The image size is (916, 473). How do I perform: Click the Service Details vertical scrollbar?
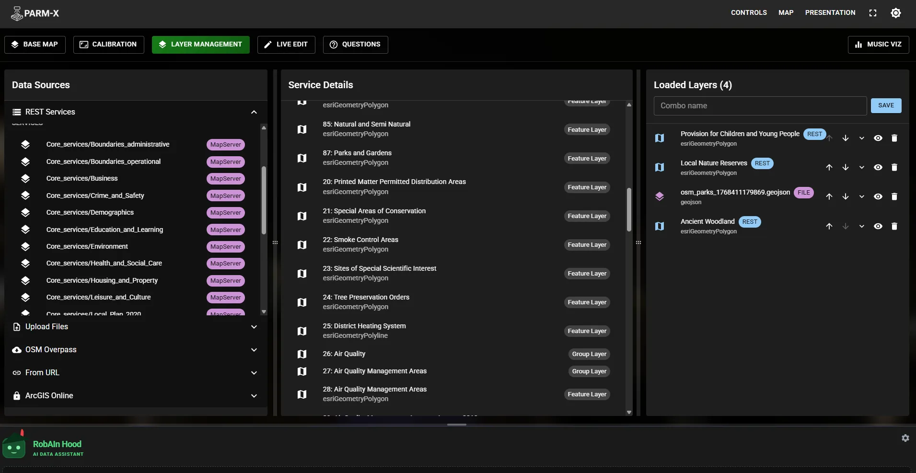629,209
